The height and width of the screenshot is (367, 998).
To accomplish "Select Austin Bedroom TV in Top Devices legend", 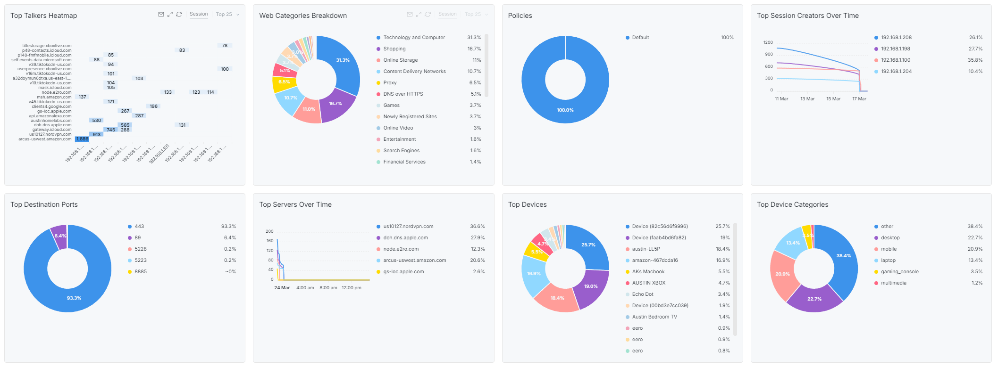I will click(678, 317).
